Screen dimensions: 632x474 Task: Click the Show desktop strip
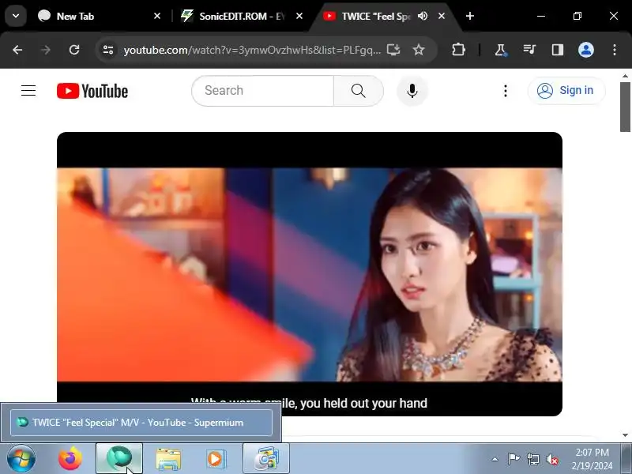click(x=627, y=459)
